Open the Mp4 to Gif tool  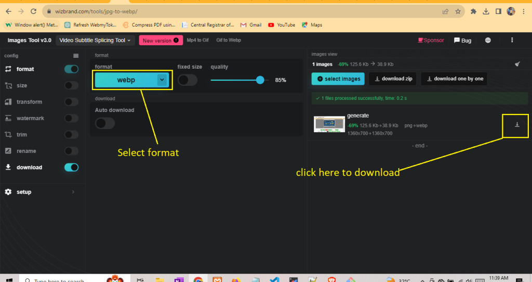[198, 40]
